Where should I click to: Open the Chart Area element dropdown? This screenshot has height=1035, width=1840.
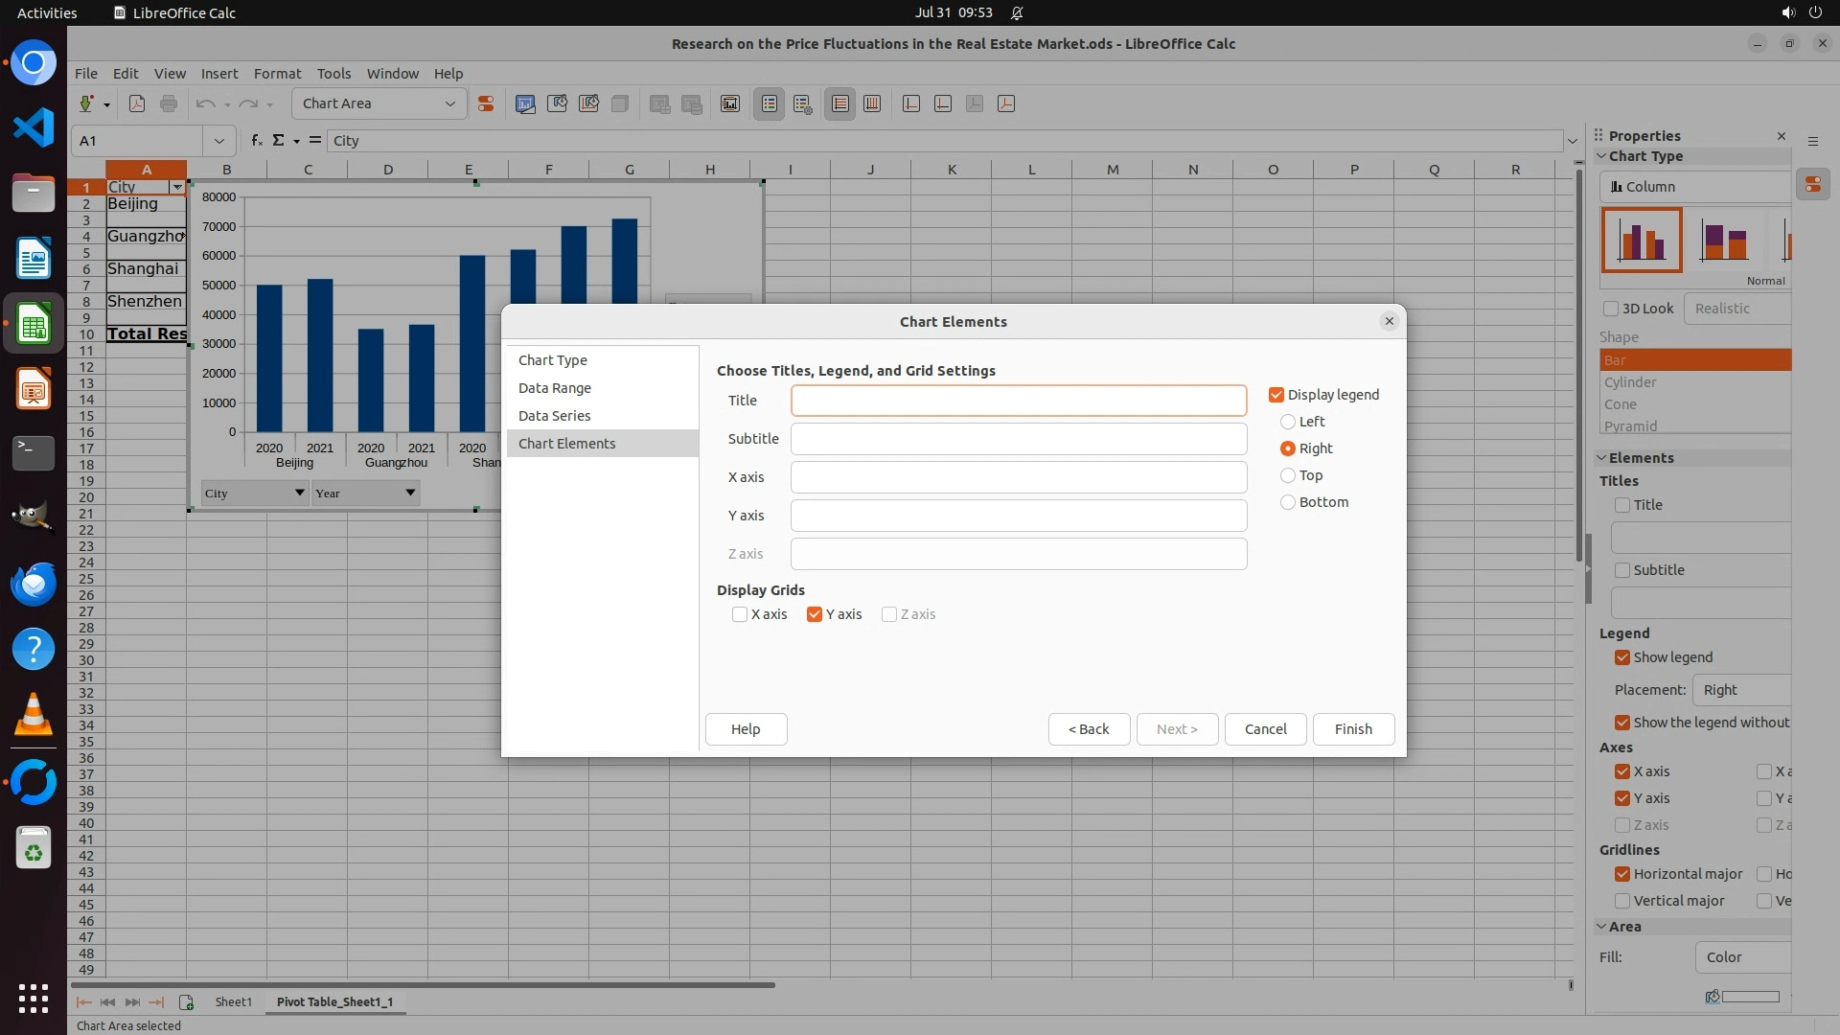(449, 103)
